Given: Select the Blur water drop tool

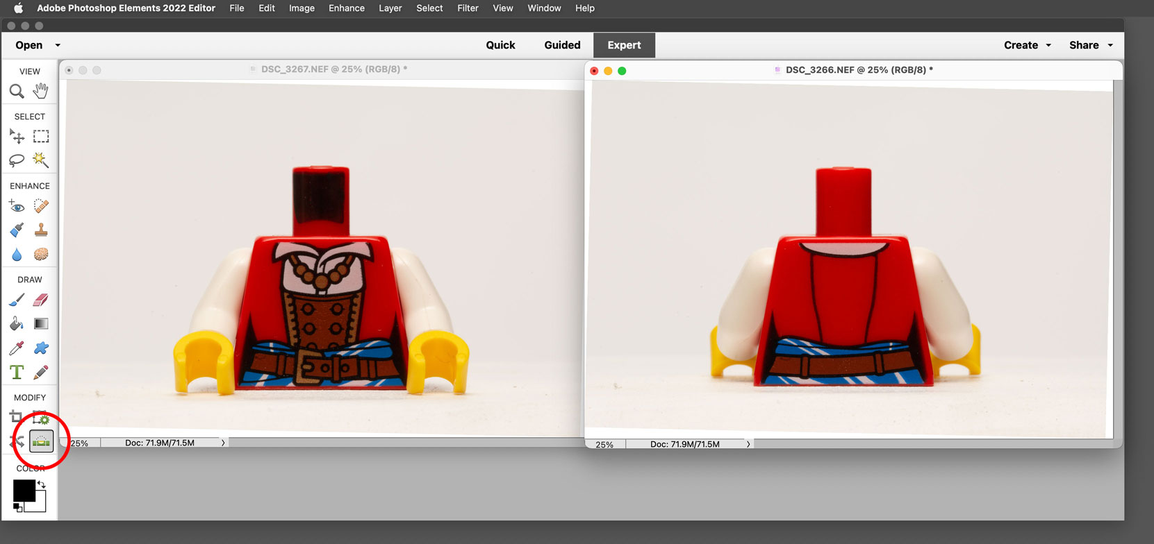Looking at the screenshot, I should pos(17,254).
